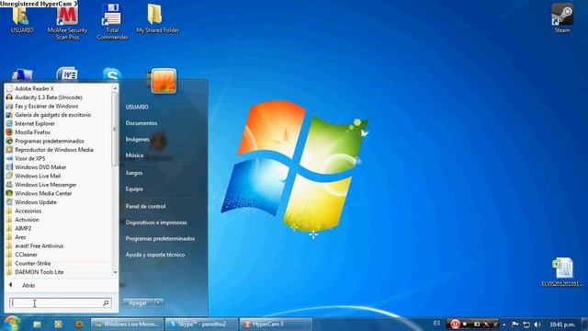
Task: Click the Apagar shutdown button
Action: click(x=138, y=302)
